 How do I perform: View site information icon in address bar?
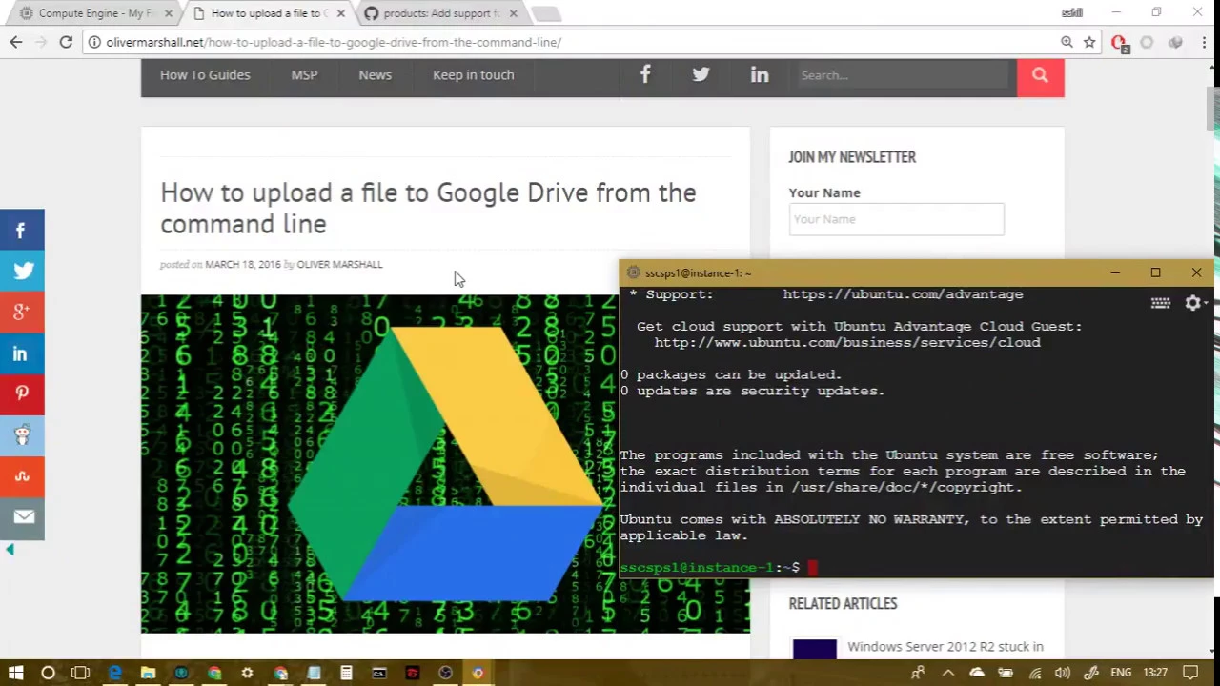(x=94, y=42)
